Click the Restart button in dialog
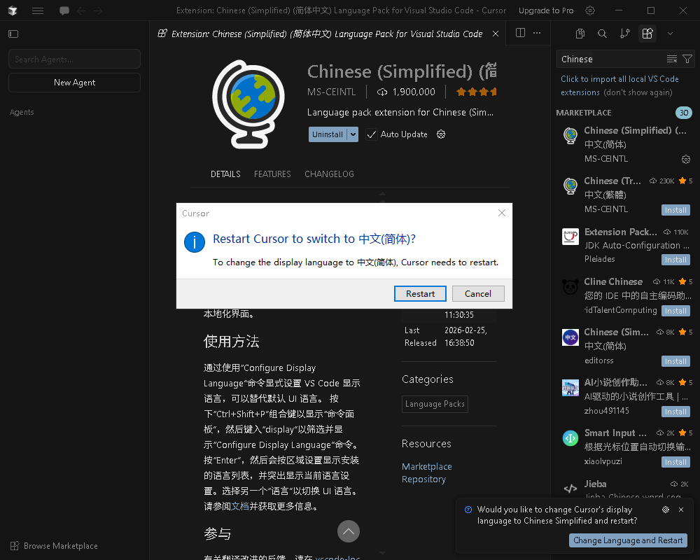The width and height of the screenshot is (700, 560). pos(420,294)
